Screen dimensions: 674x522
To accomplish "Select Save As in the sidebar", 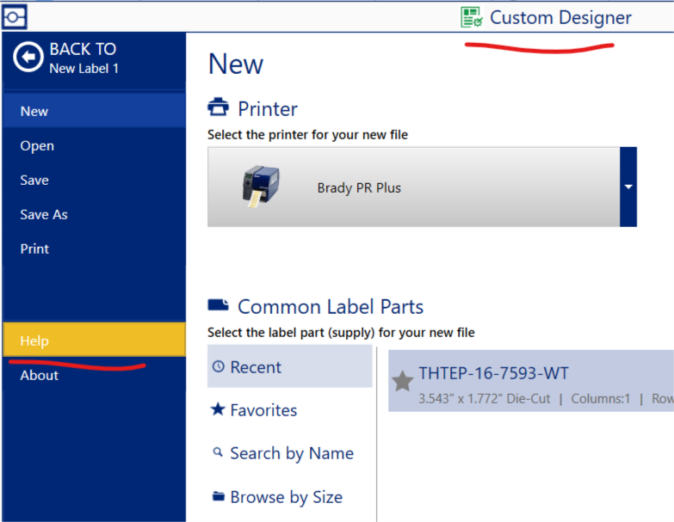I will (44, 214).
